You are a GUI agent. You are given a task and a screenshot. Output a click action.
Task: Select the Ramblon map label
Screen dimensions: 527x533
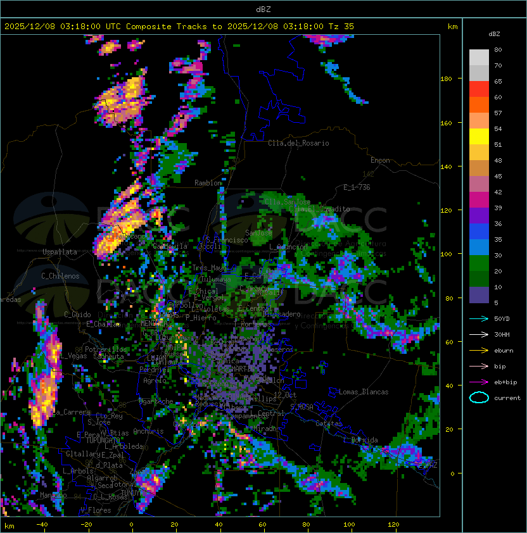click(208, 183)
